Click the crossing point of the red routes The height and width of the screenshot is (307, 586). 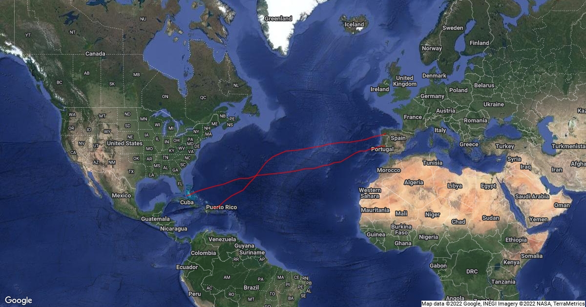click(256, 175)
